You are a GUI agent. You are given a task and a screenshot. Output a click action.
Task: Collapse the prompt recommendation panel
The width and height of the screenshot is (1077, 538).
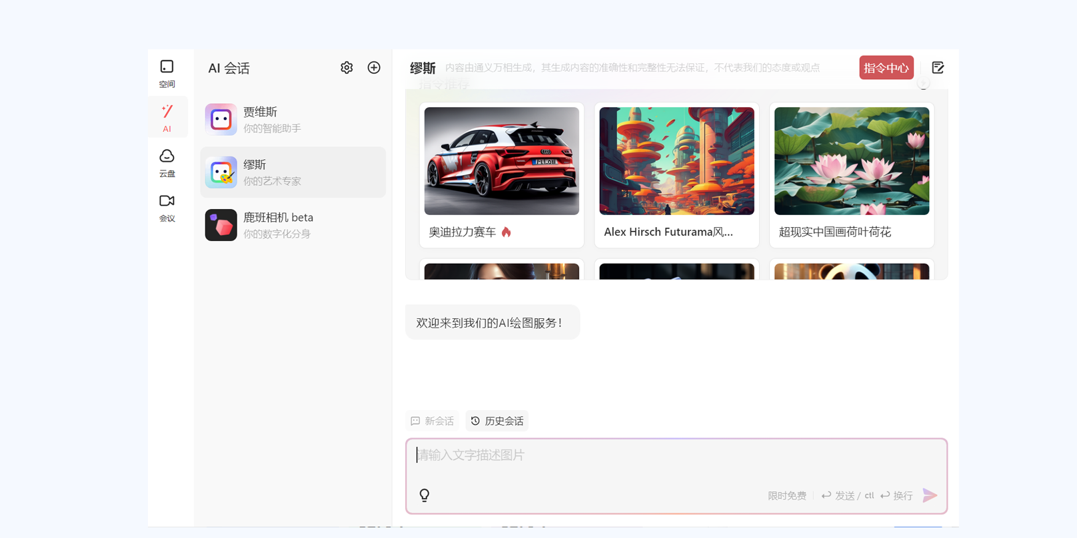pyautogui.click(x=923, y=84)
